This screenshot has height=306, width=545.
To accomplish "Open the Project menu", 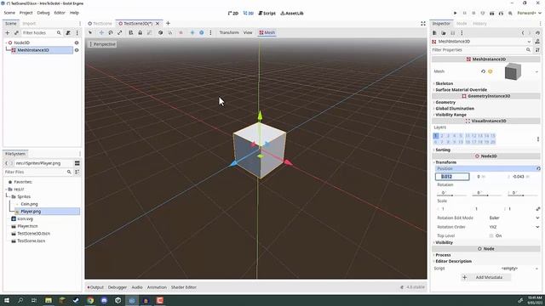I will [x=26, y=13].
